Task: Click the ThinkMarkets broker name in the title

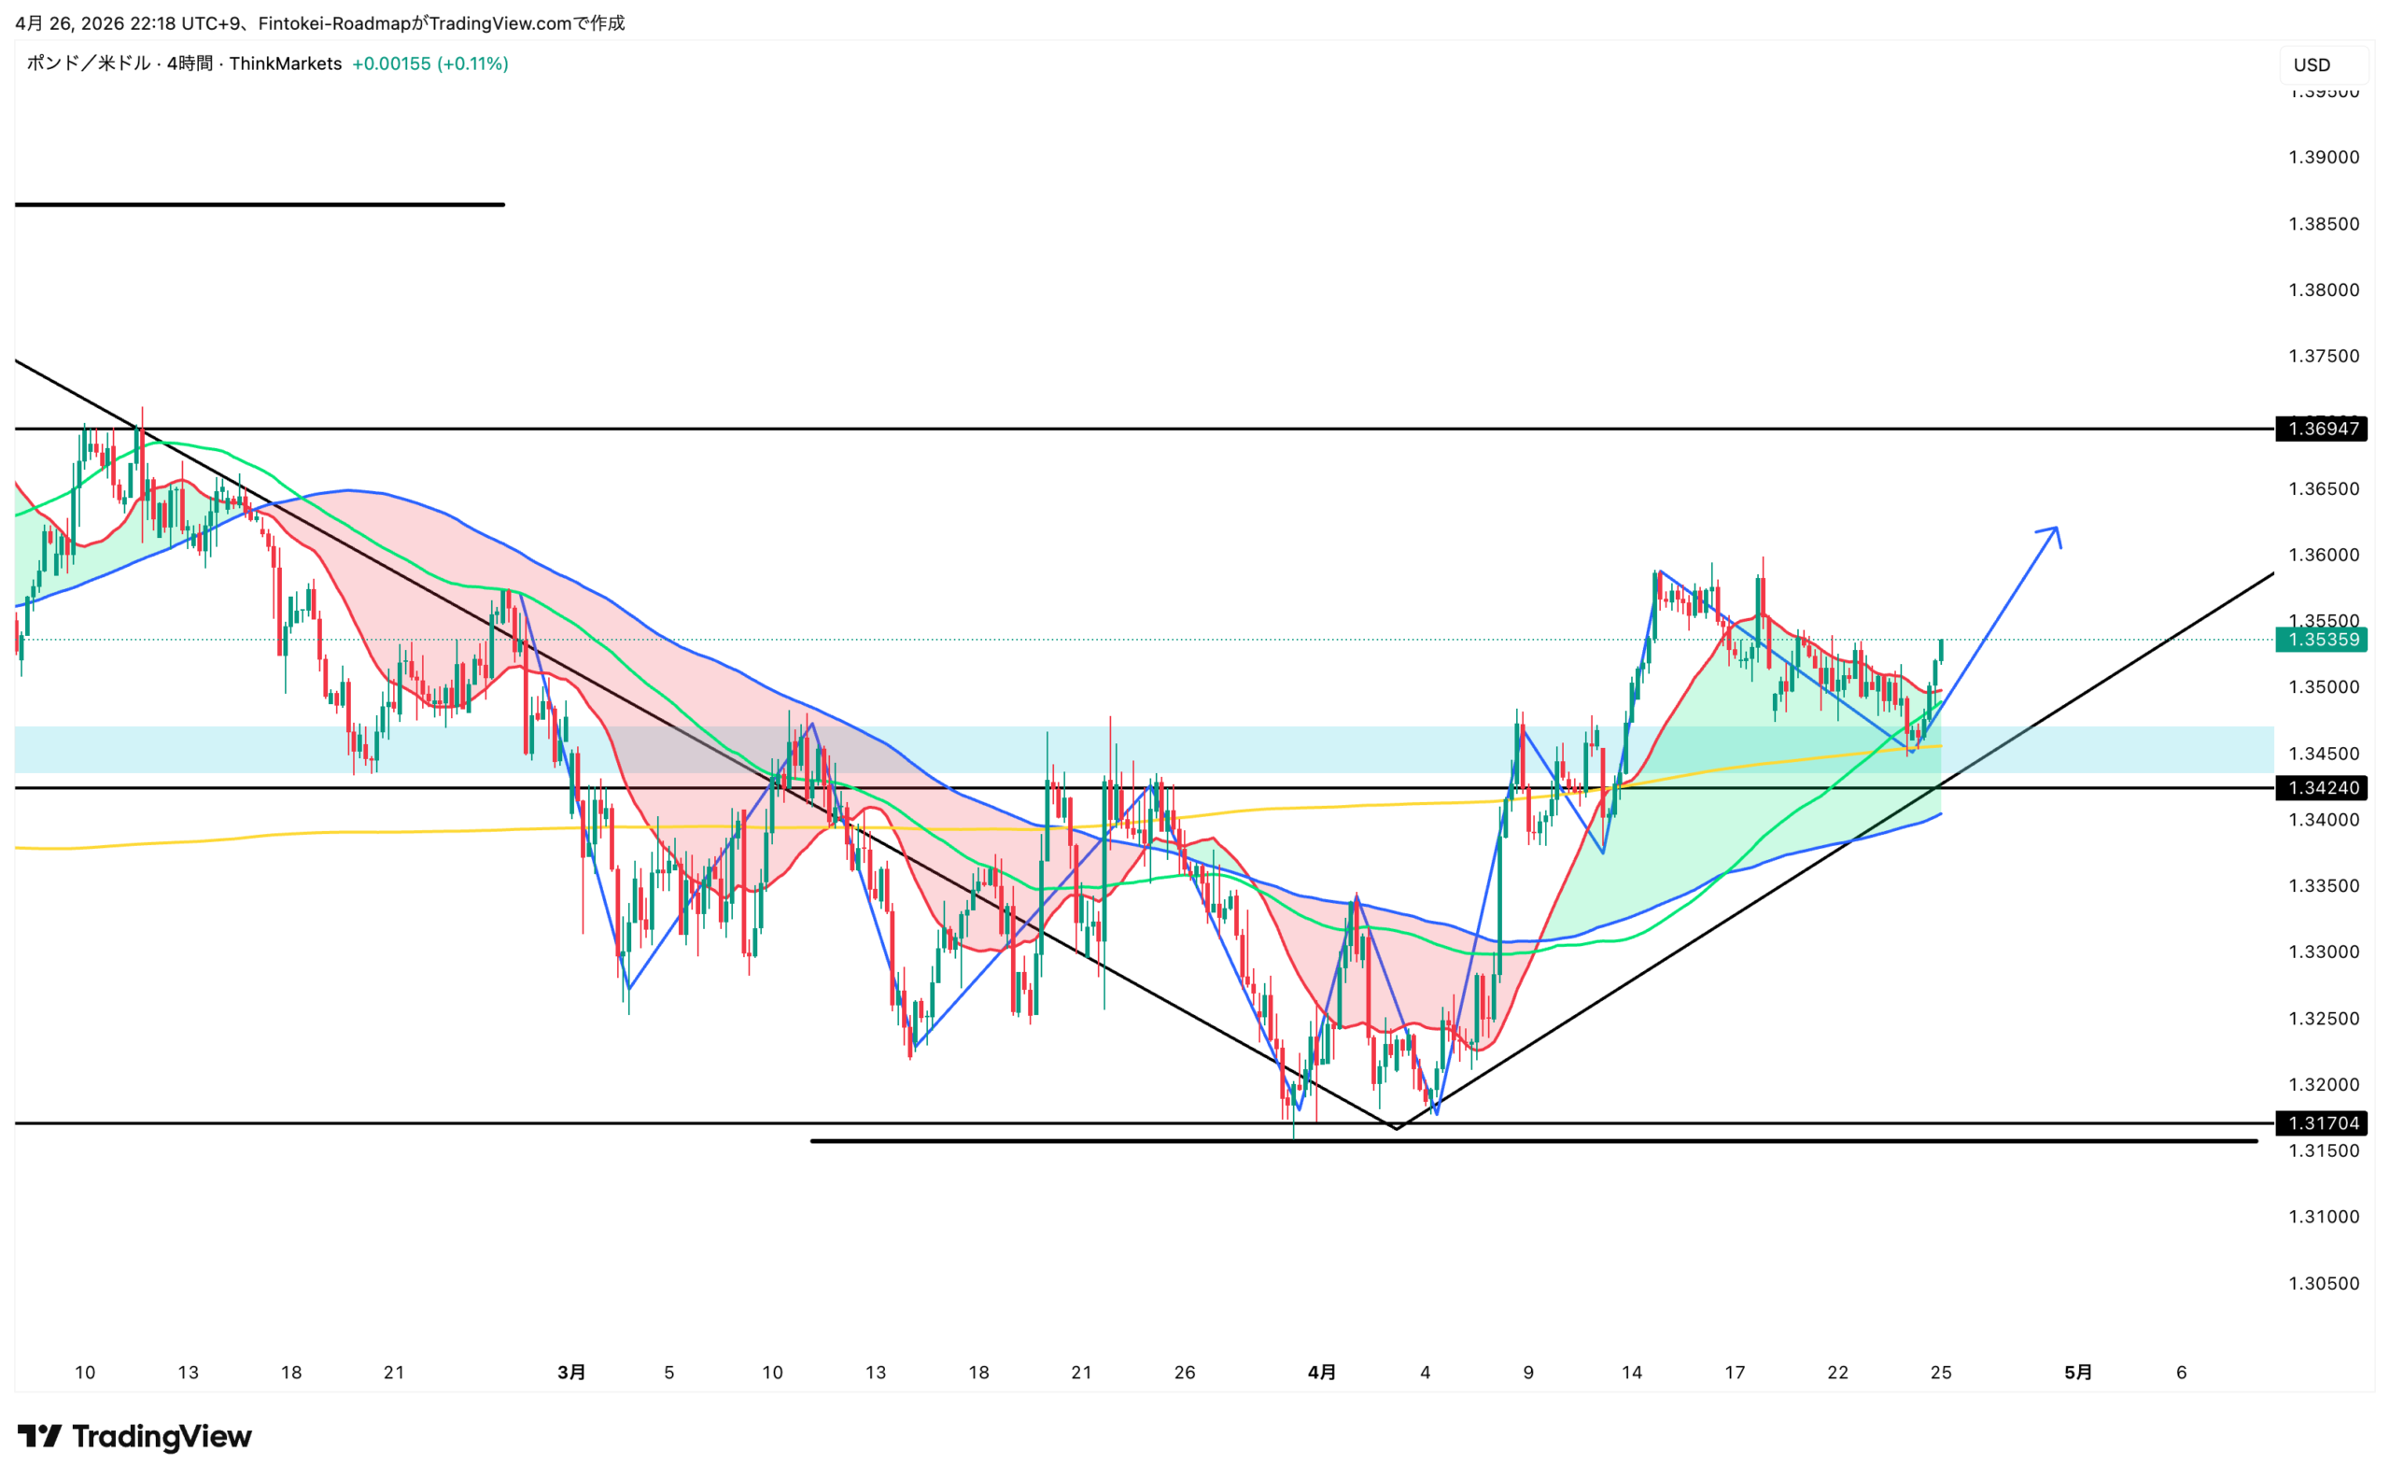Action: [285, 63]
